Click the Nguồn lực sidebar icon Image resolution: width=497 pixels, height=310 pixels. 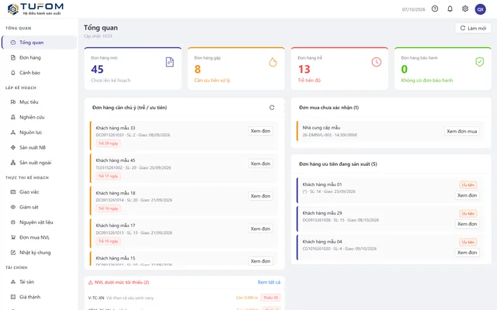click(x=13, y=133)
